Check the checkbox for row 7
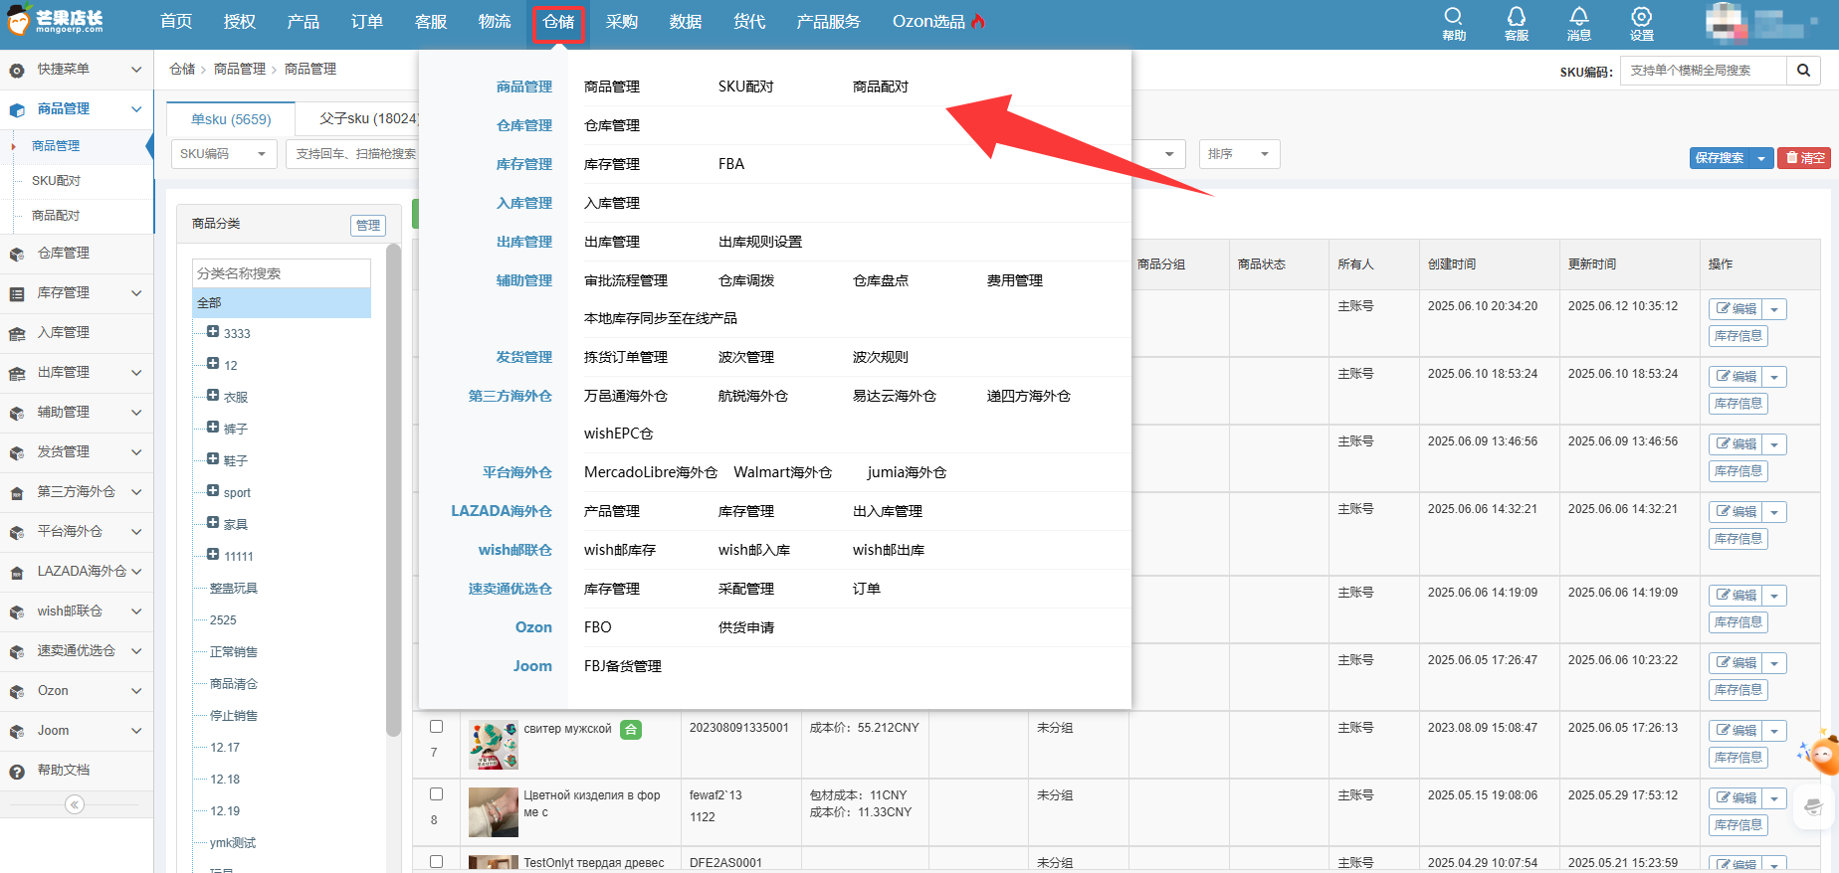Image resolution: width=1839 pixels, height=873 pixels. coord(436,727)
